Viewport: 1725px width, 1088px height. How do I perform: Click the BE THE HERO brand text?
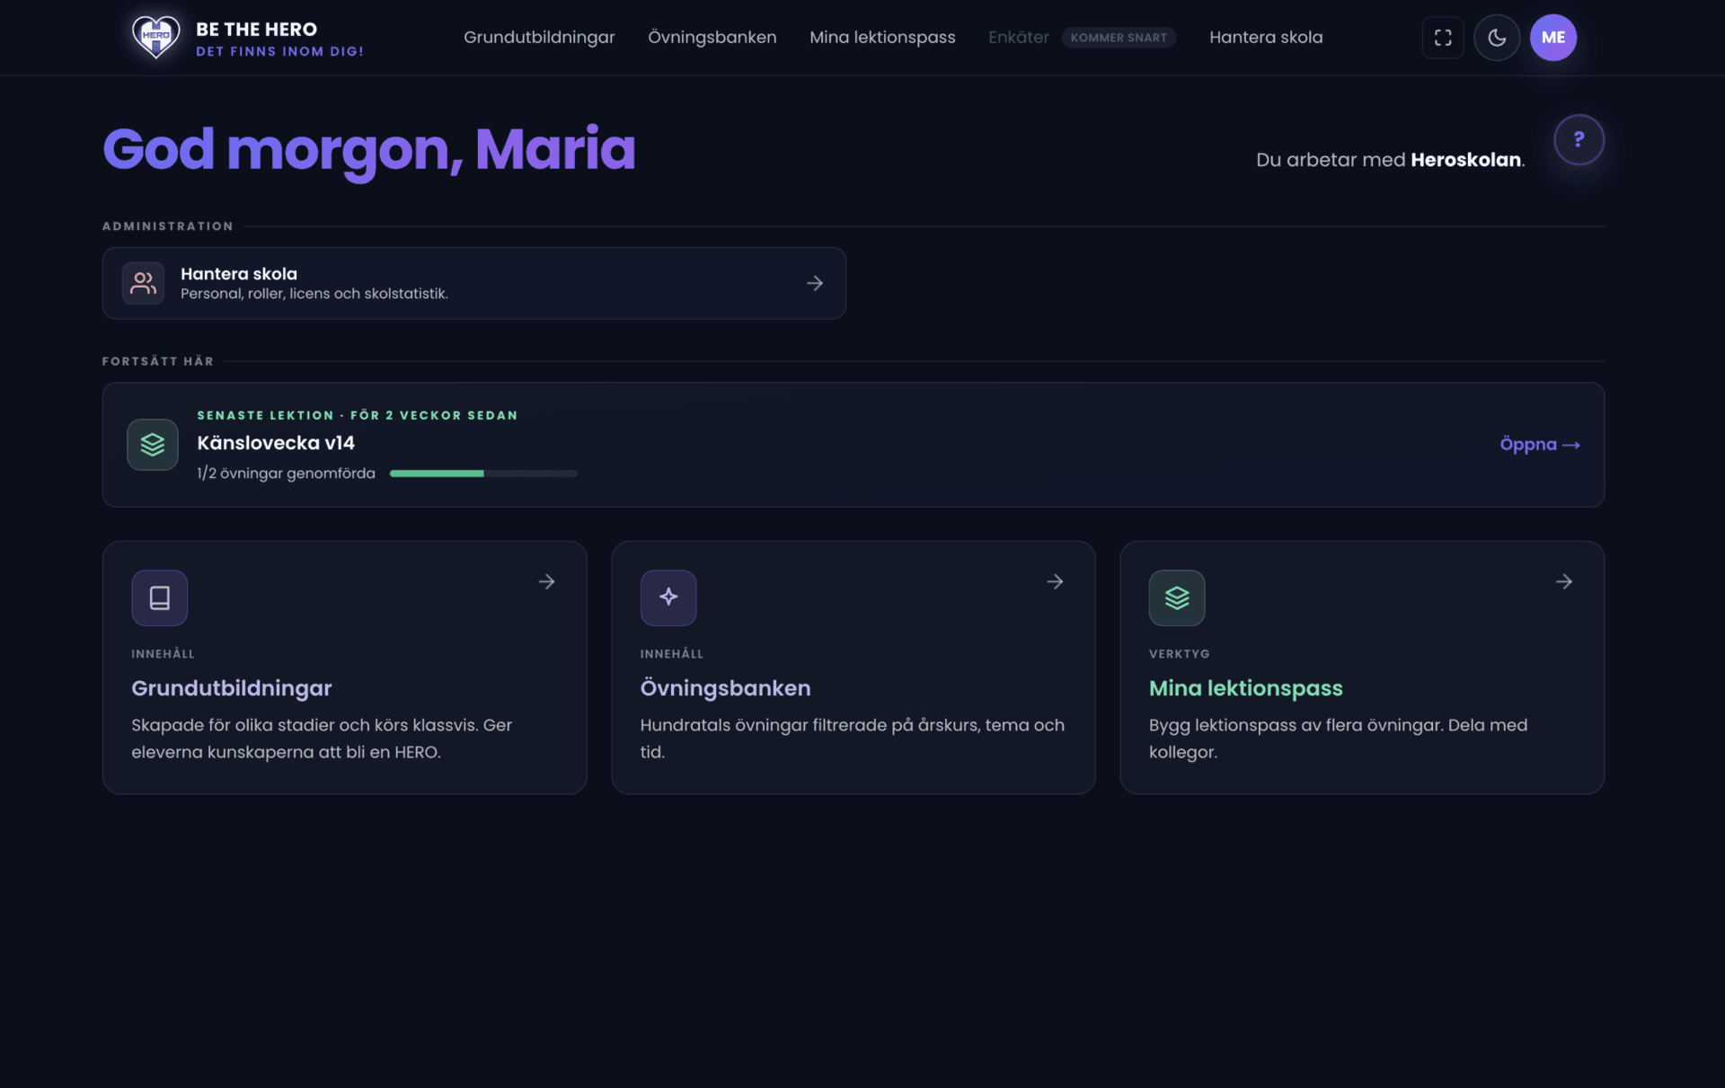tap(257, 30)
